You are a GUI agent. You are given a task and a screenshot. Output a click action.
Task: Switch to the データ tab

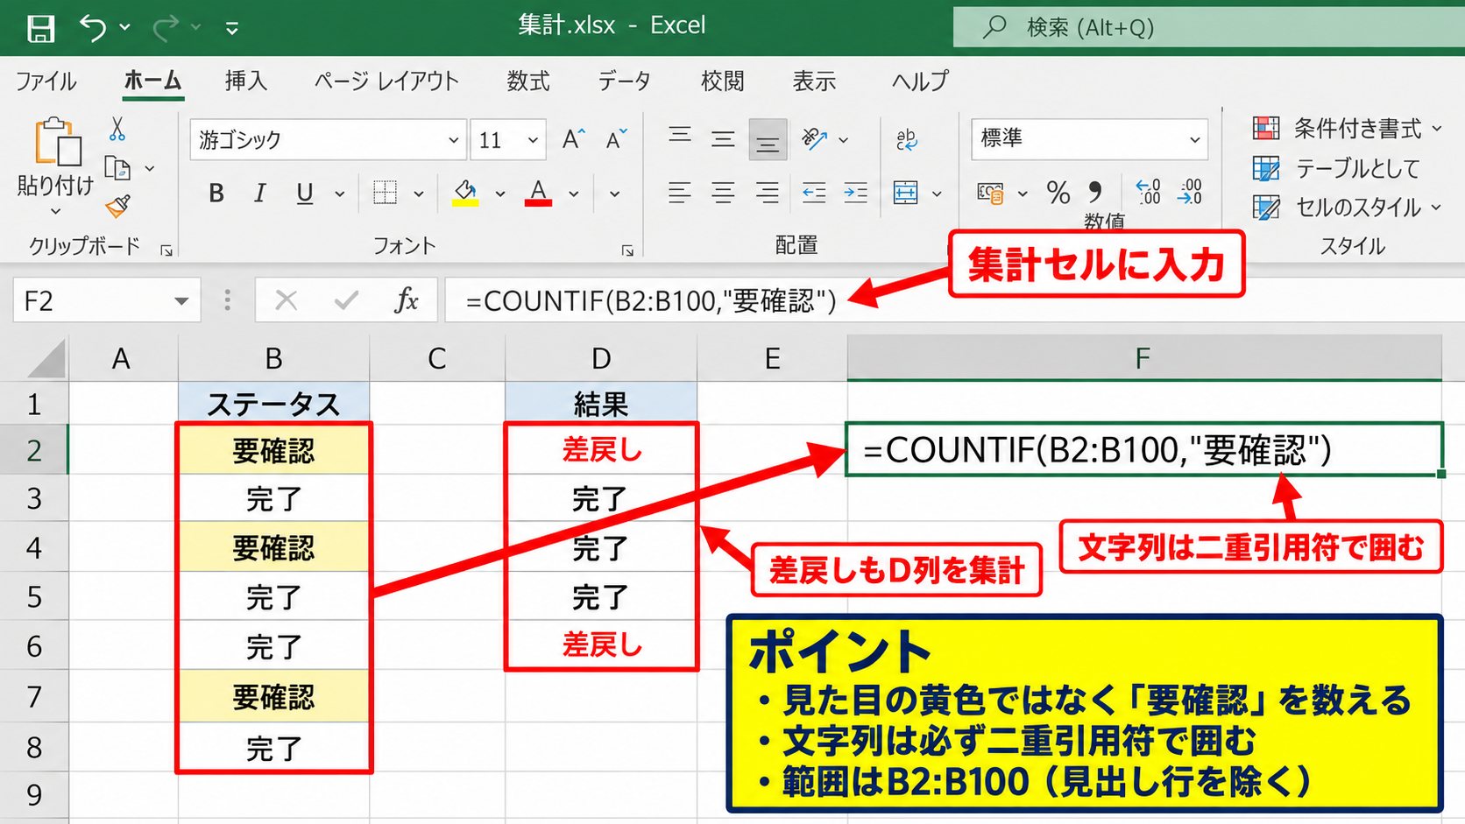point(624,81)
